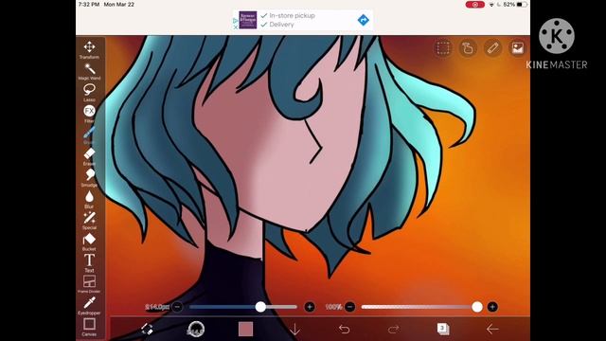
Task: Open the brush preview settings circle
Action: coord(196,329)
